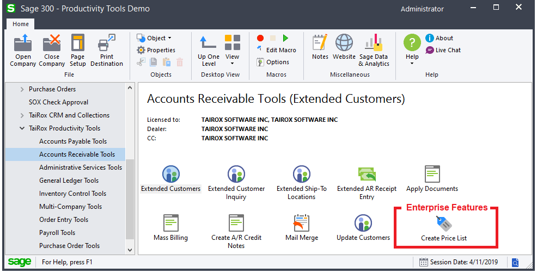Expand the Purchase Orders tree node
The width and height of the screenshot is (537, 273).
pos(22,89)
